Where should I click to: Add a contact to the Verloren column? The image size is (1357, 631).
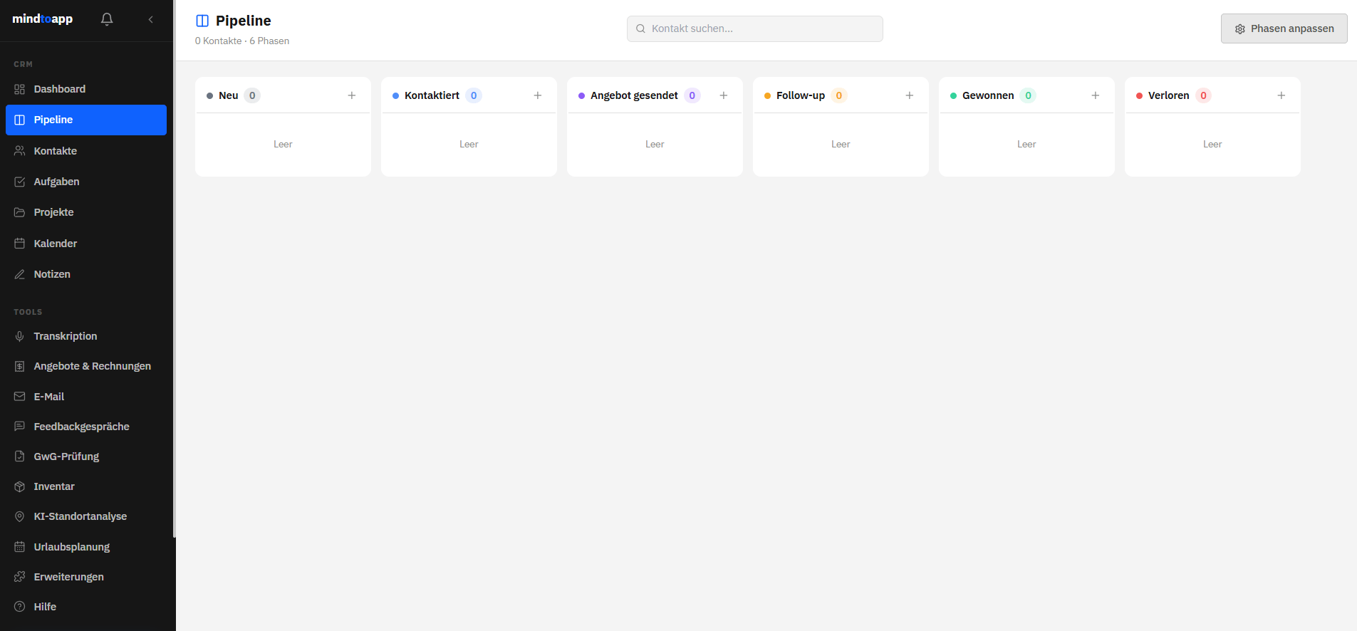[1281, 95]
